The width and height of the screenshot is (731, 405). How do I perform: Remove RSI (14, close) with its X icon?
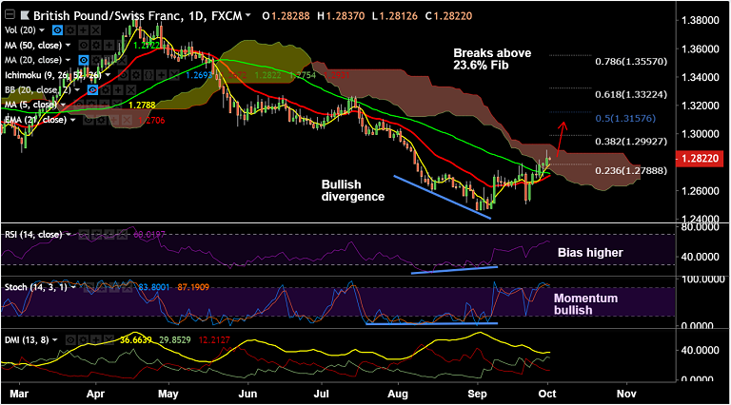[121, 235]
